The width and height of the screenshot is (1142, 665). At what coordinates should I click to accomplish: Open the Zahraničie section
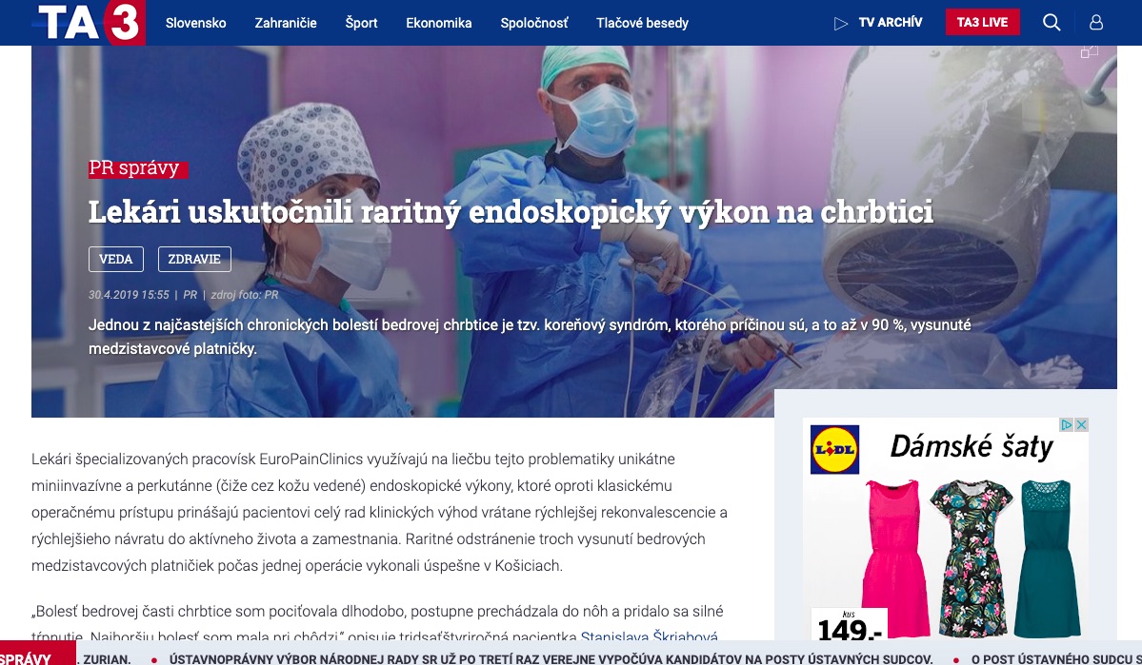click(286, 23)
